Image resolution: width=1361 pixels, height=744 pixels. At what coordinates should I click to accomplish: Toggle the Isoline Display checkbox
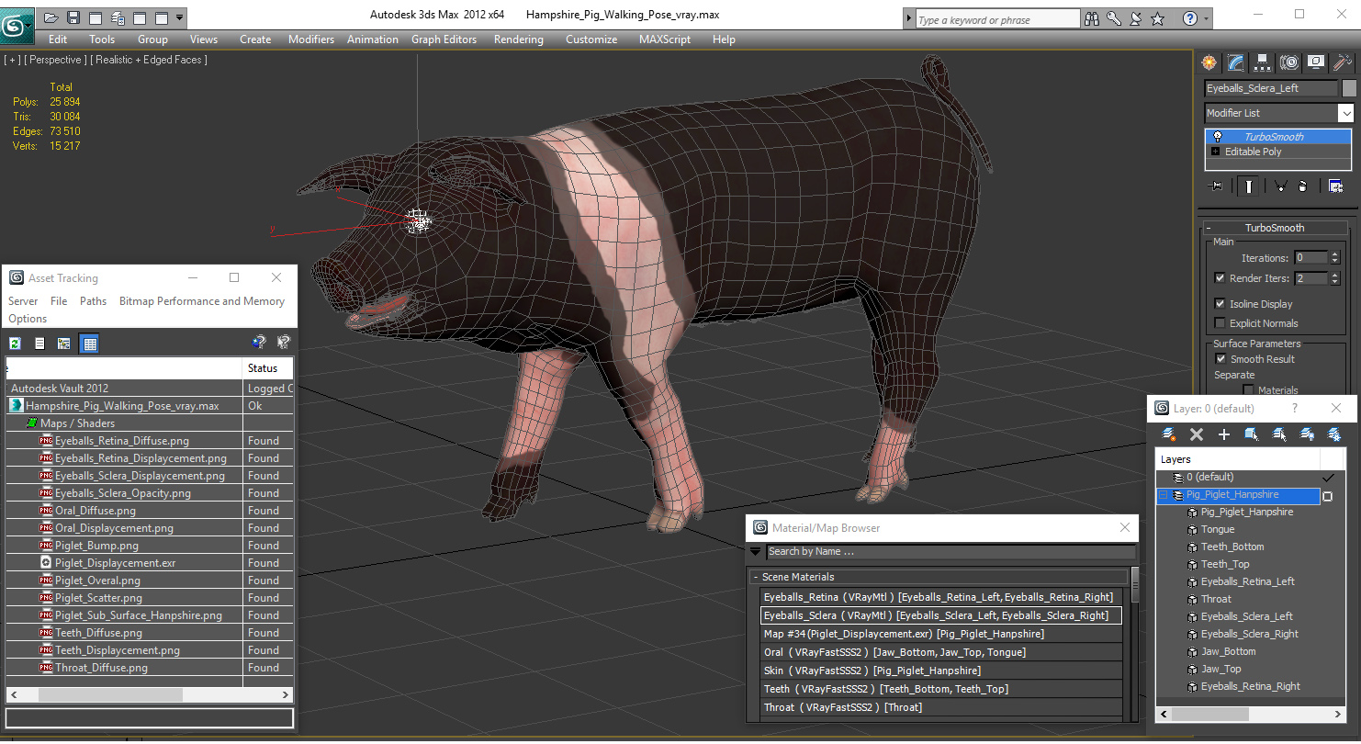[x=1220, y=304]
